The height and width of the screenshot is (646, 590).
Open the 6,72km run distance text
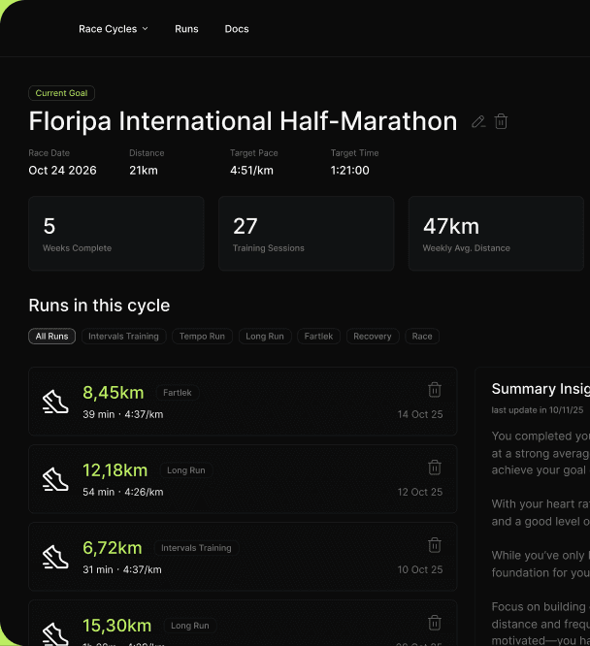pyautogui.click(x=113, y=548)
